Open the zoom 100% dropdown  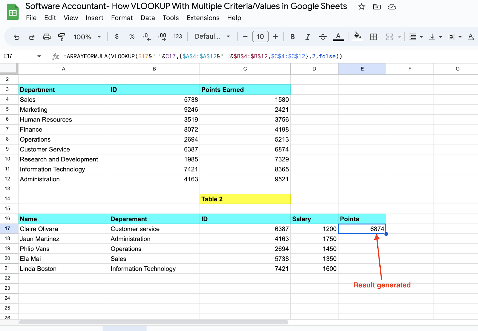(x=87, y=37)
